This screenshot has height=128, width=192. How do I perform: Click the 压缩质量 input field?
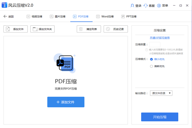(155, 44)
